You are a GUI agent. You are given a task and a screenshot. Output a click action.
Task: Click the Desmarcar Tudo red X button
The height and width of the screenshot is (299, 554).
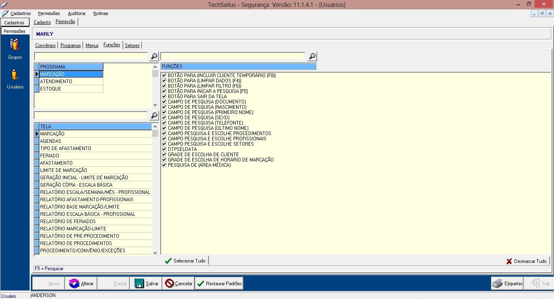click(x=526, y=261)
